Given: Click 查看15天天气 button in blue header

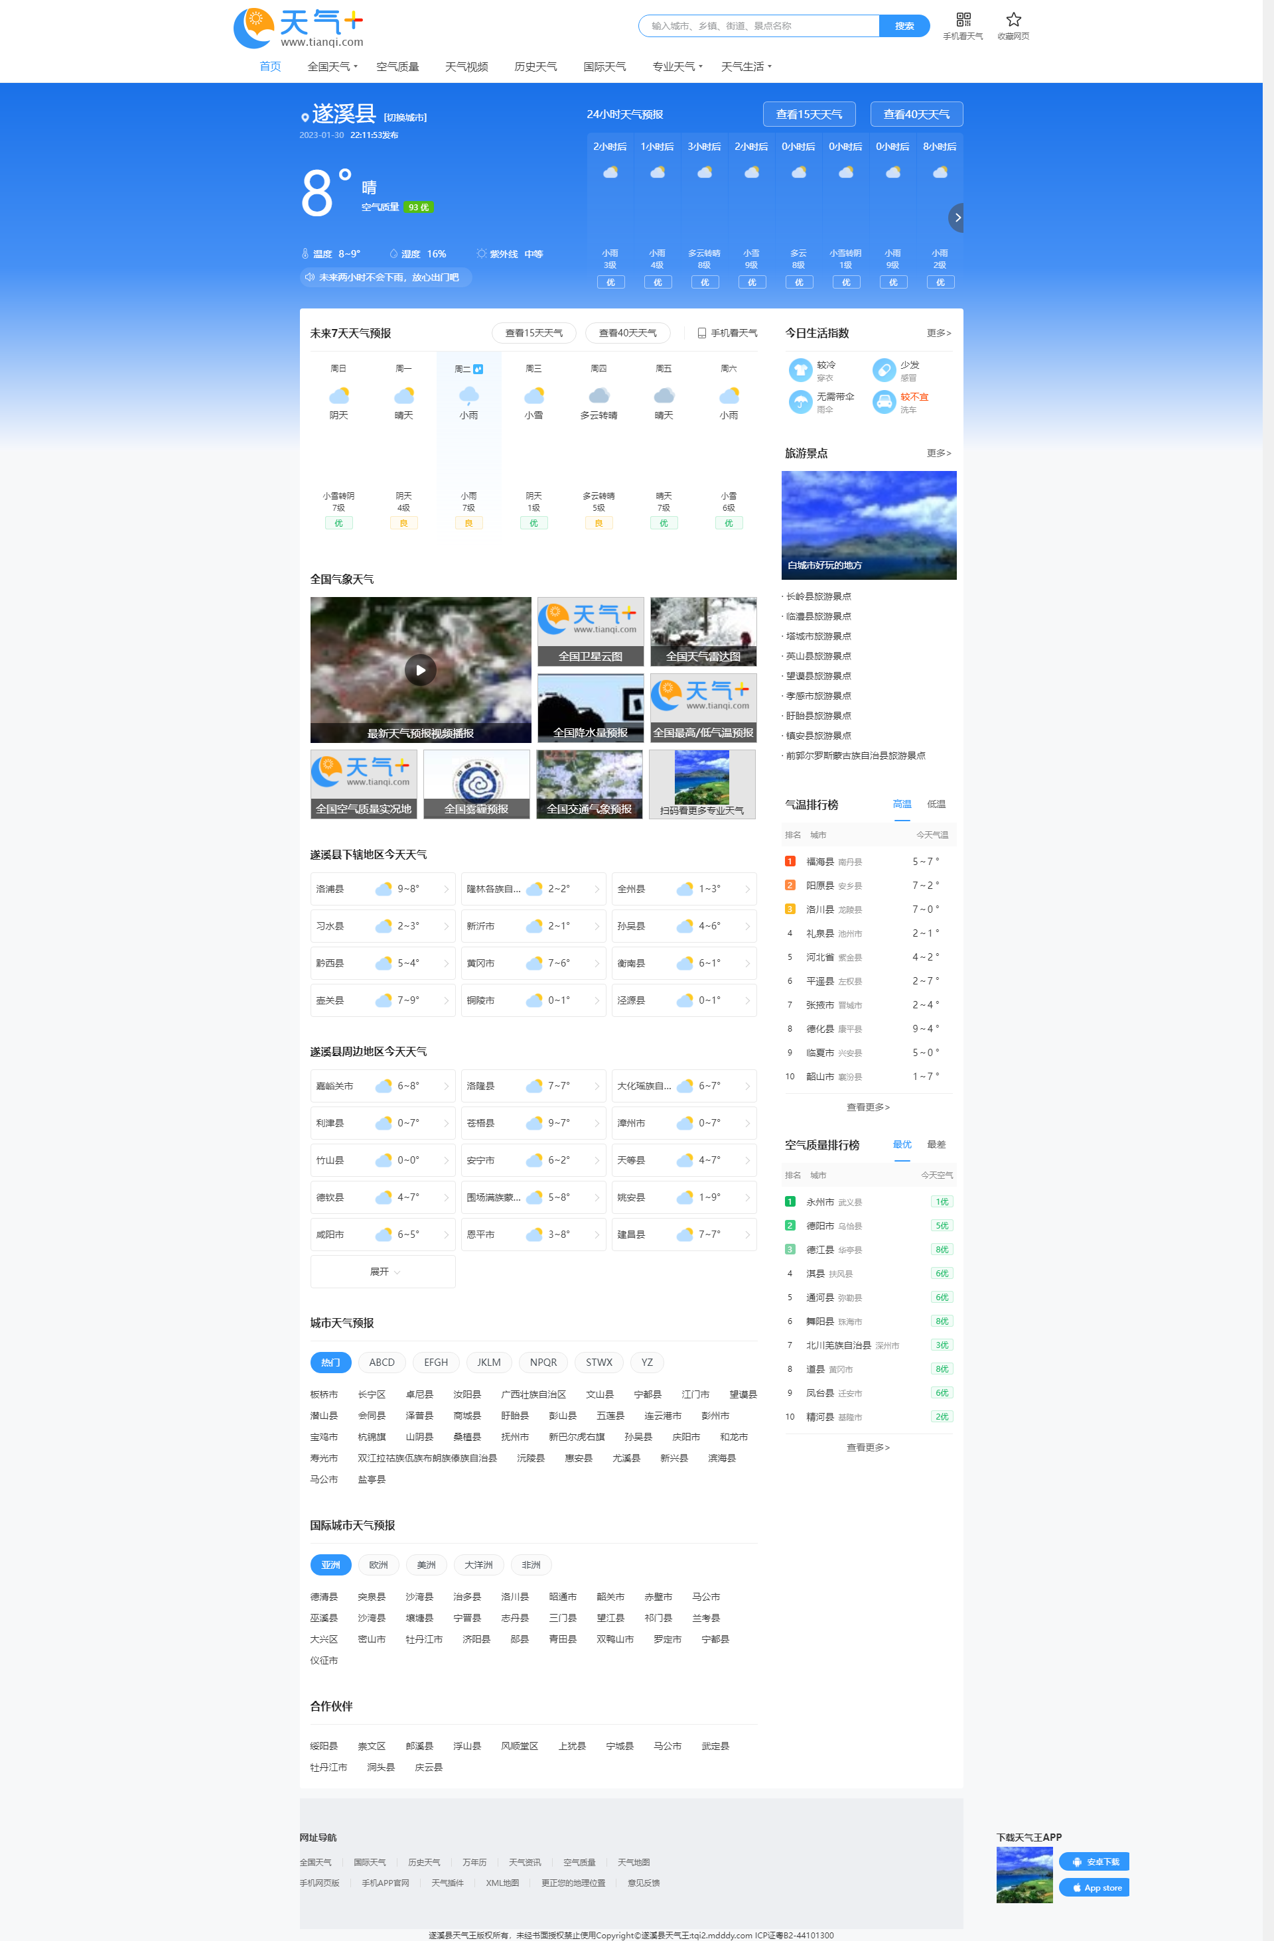Looking at the screenshot, I should [x=808, y=114].
